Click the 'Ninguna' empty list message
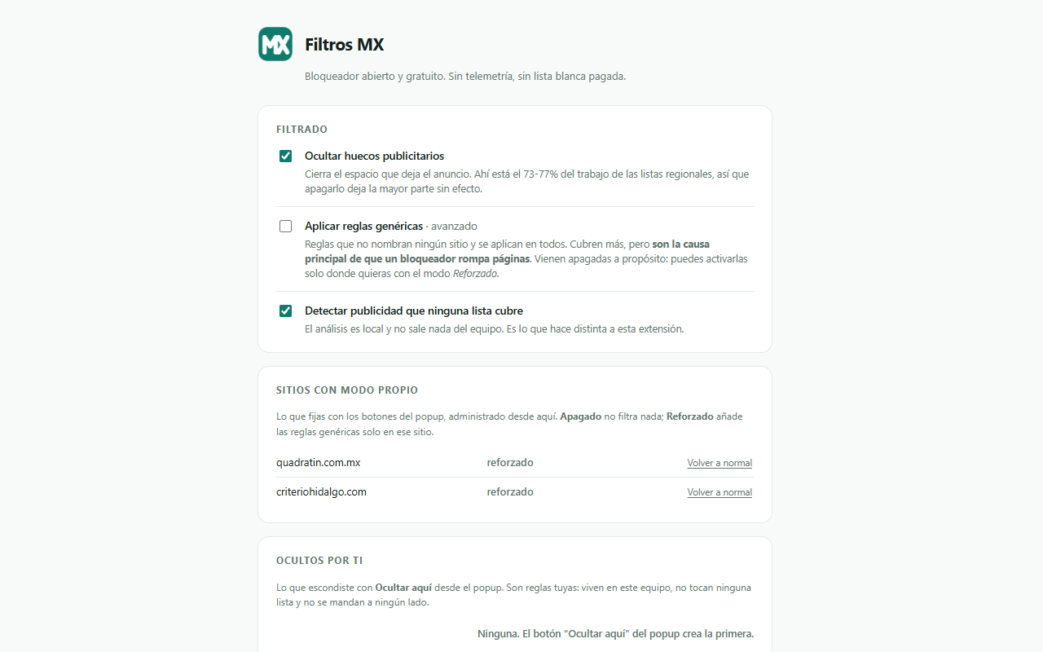The width and height of the screenshot is (1043, 652). [615, 633]
